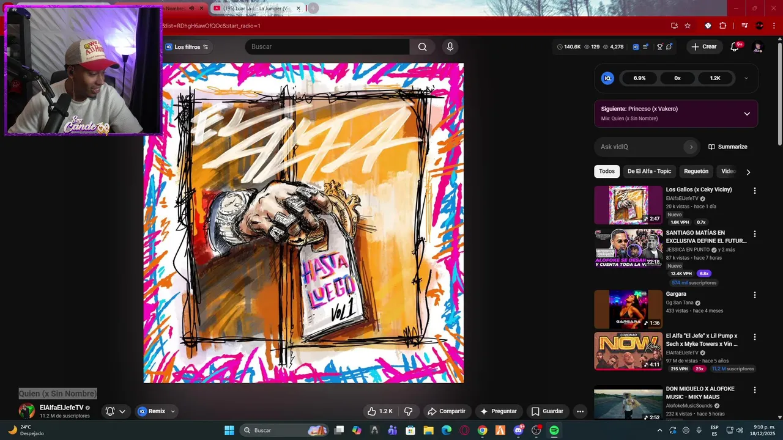783x440 pixels.
Task: Open options for SANTIAGO MATÍAS video
Action: [754, 234]
